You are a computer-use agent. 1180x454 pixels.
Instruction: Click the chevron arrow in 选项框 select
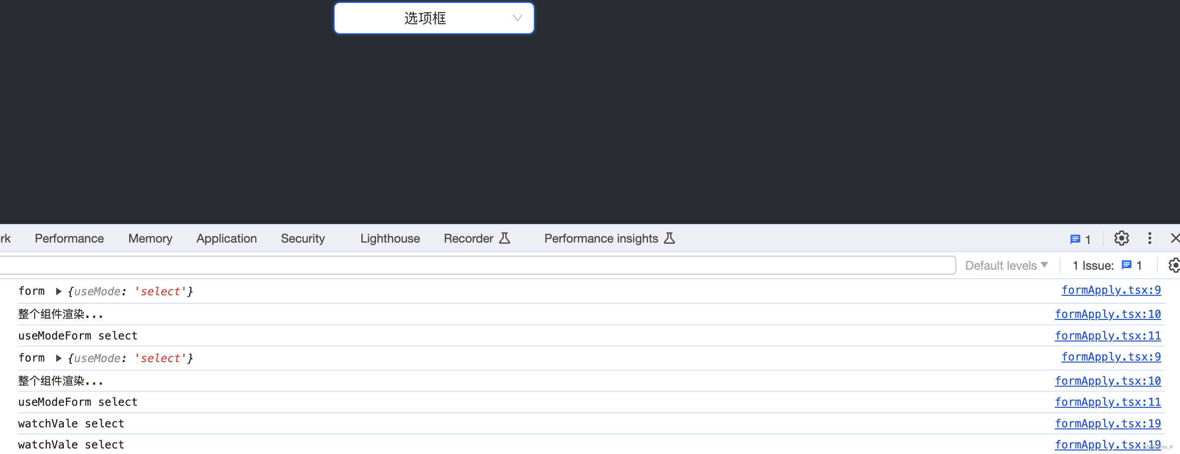point(517,18)
